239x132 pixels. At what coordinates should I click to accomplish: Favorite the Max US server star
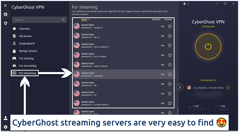pyautogui.click(x=170, y=36)
